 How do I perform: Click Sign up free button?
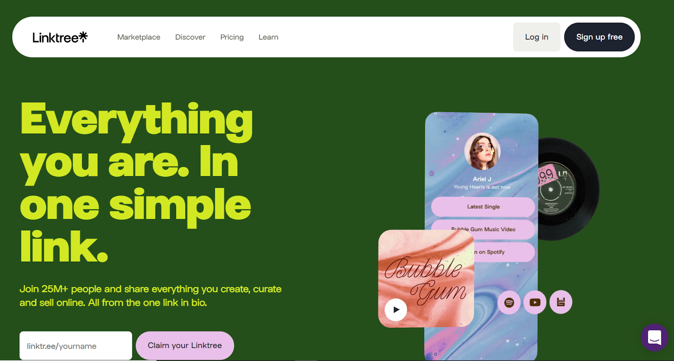point(599,37)
